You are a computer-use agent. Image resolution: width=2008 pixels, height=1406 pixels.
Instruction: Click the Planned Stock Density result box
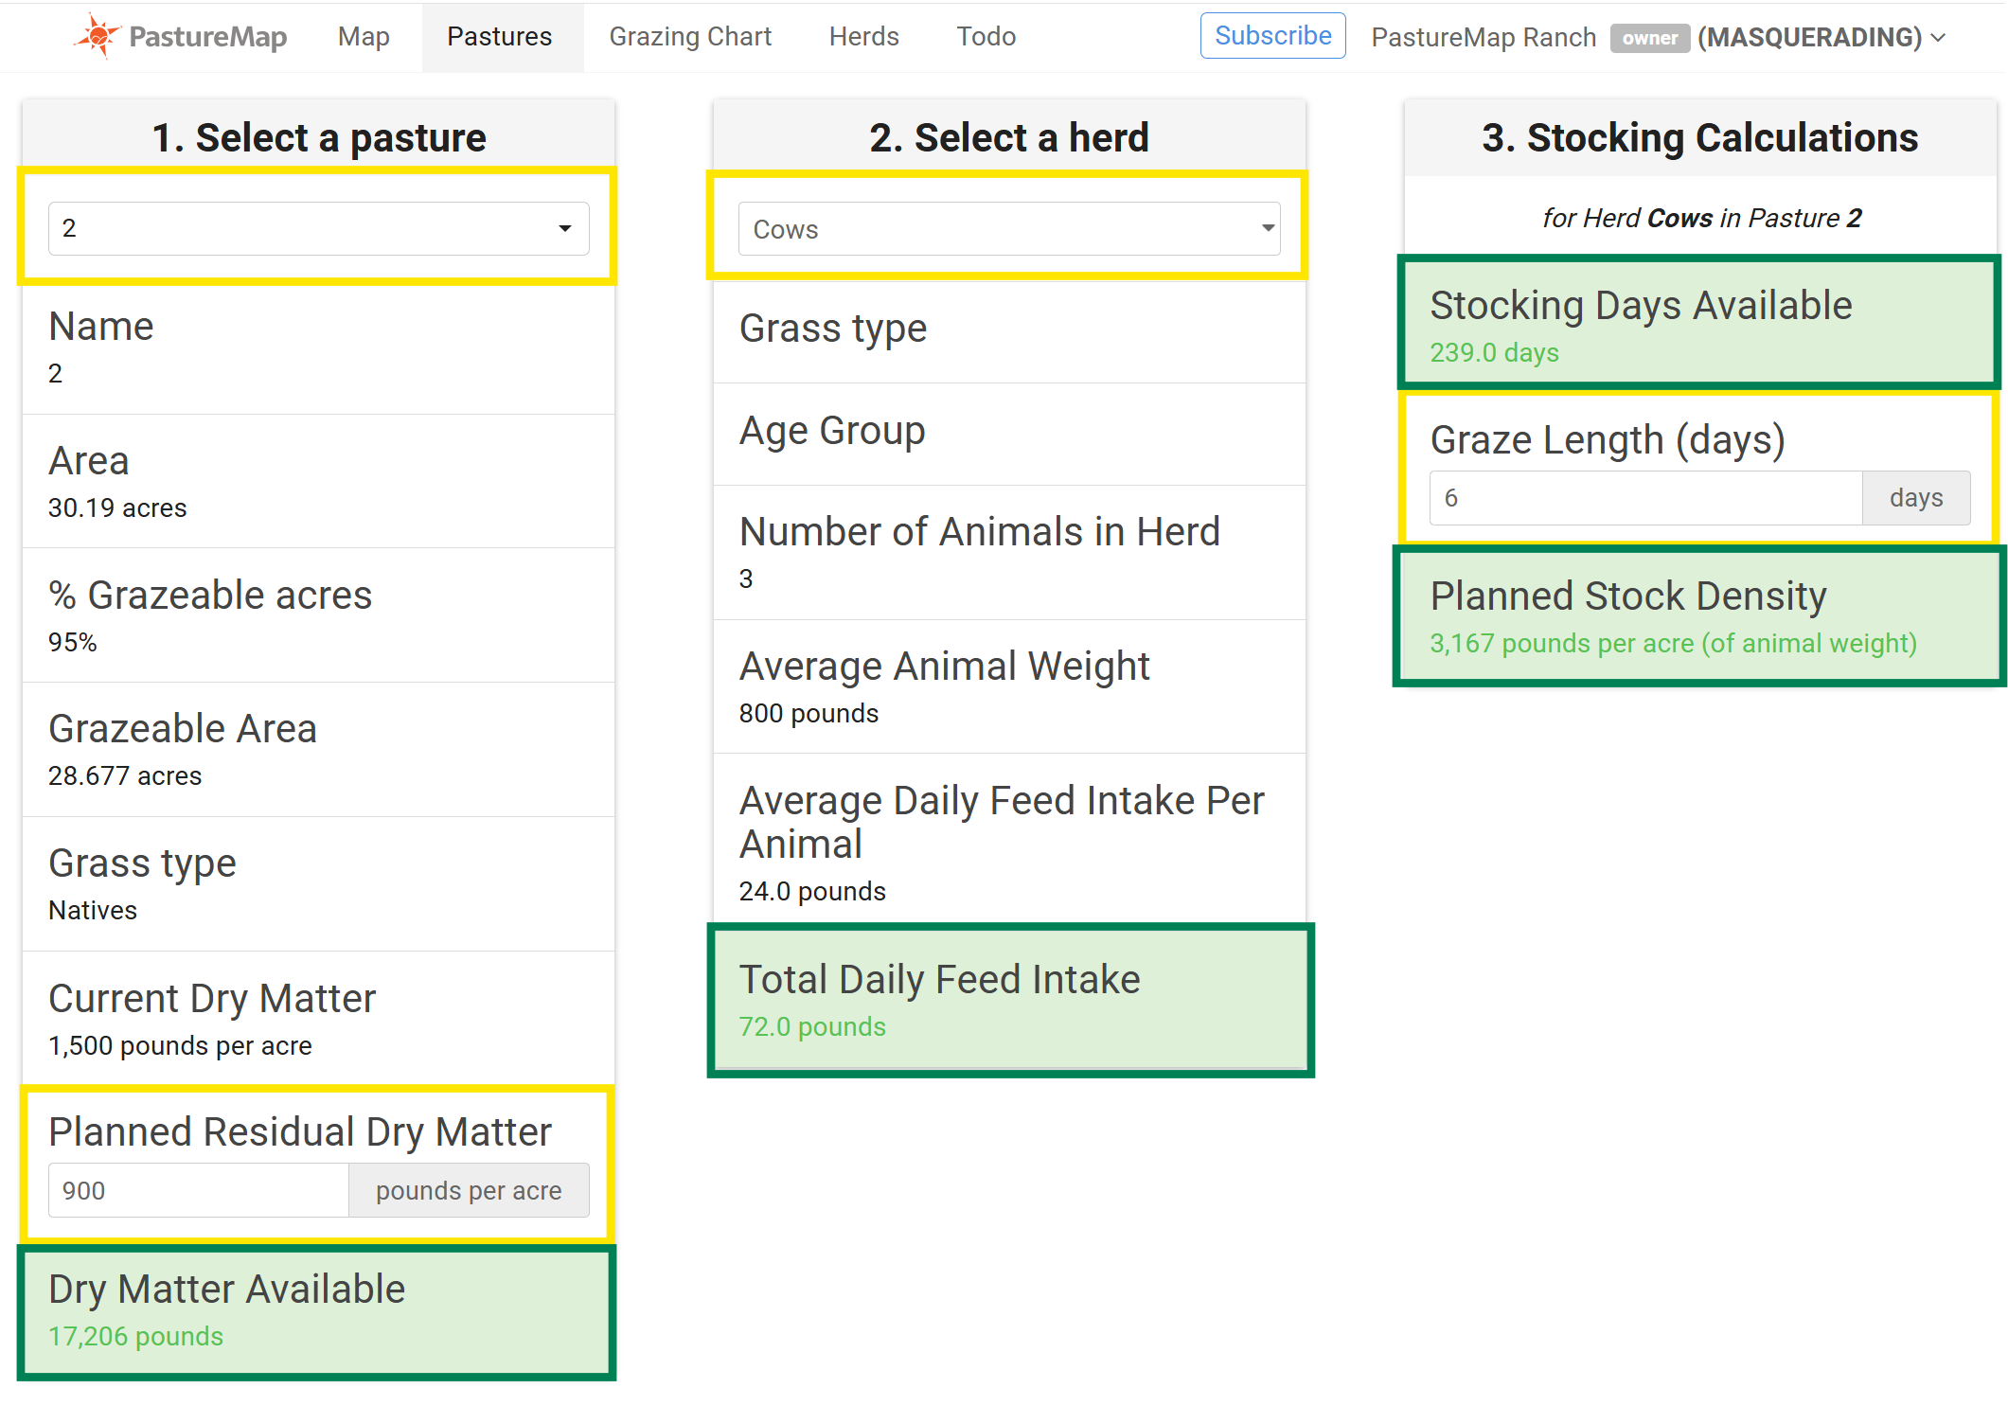1699,615
